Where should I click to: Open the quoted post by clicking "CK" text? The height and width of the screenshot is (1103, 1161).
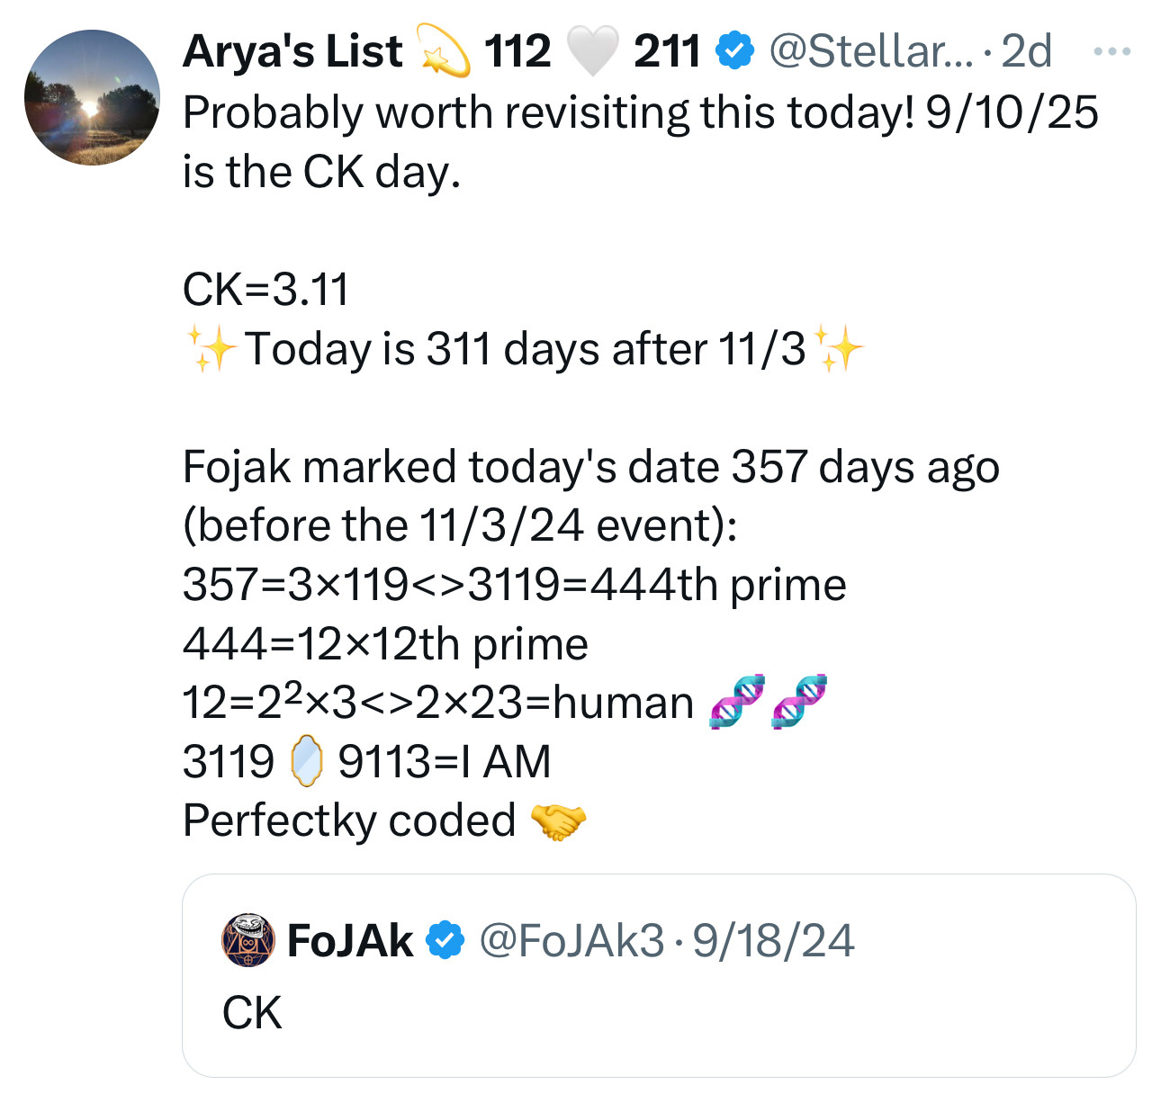[x=252, y=1013]
